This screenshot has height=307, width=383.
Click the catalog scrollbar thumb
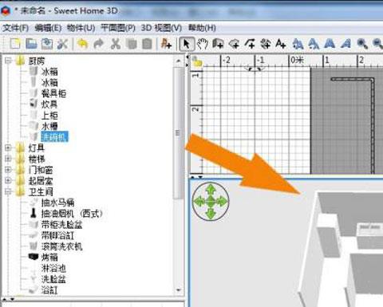point(179,133)
